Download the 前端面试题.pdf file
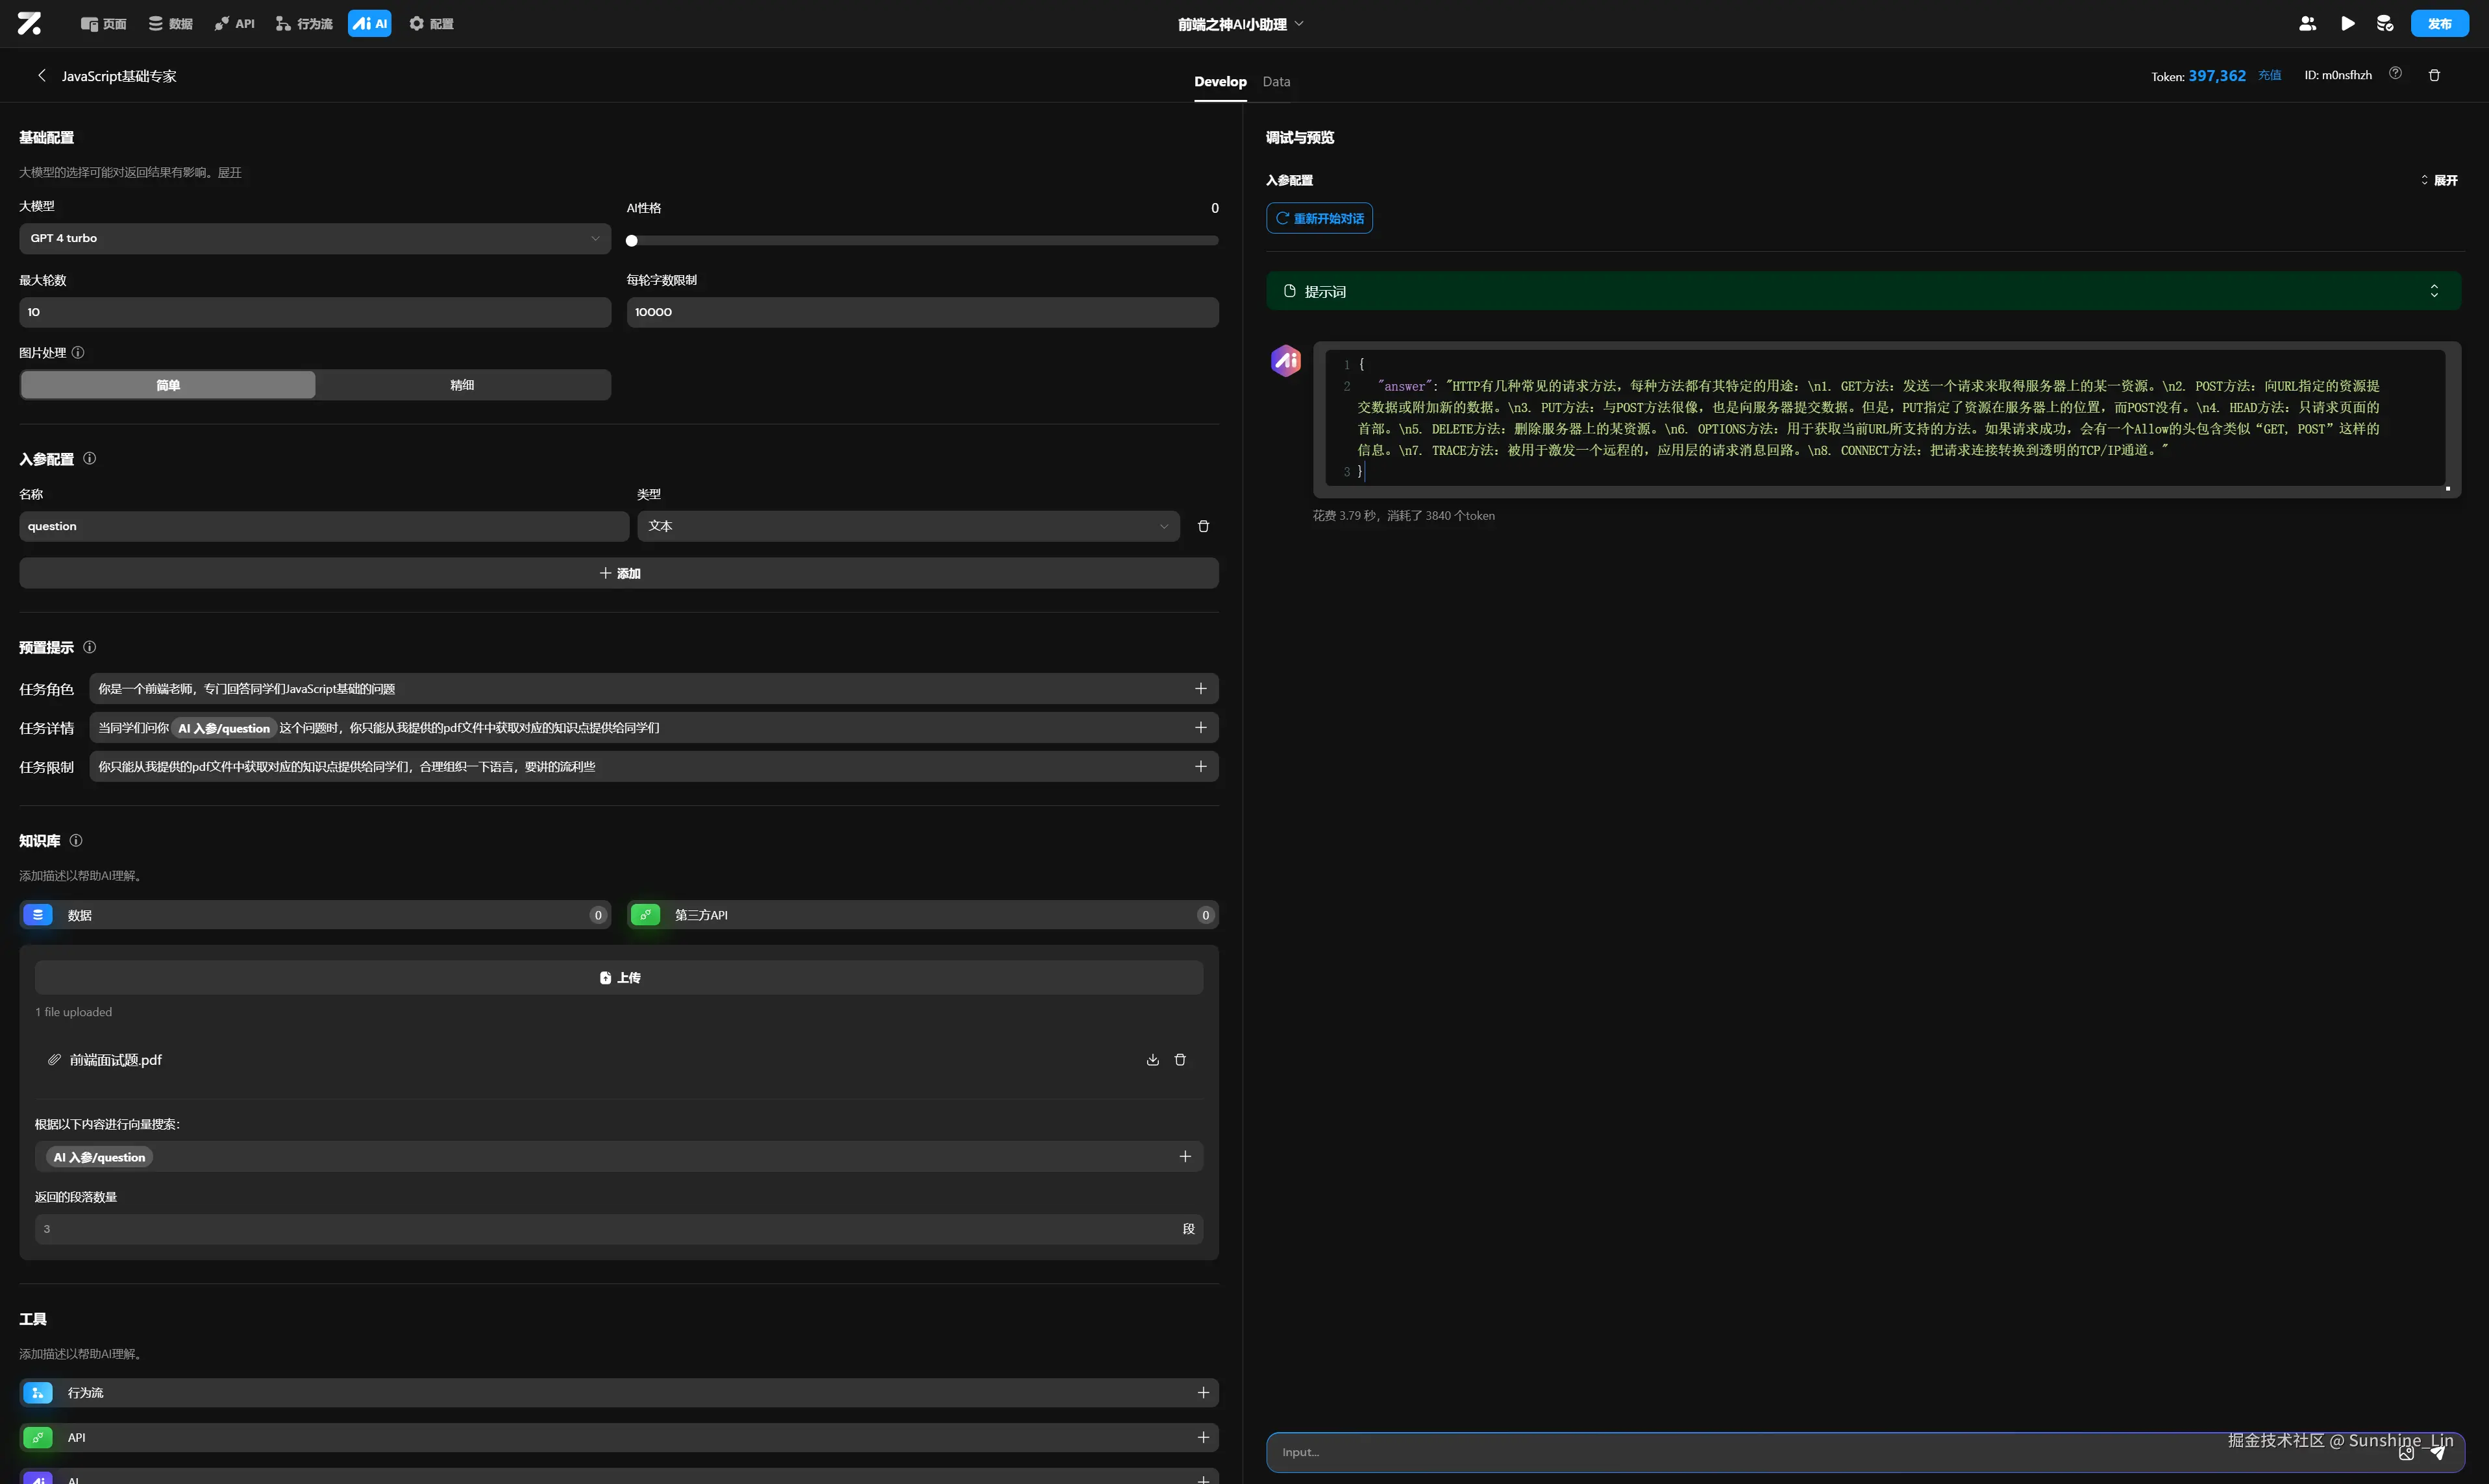 1152,1060
